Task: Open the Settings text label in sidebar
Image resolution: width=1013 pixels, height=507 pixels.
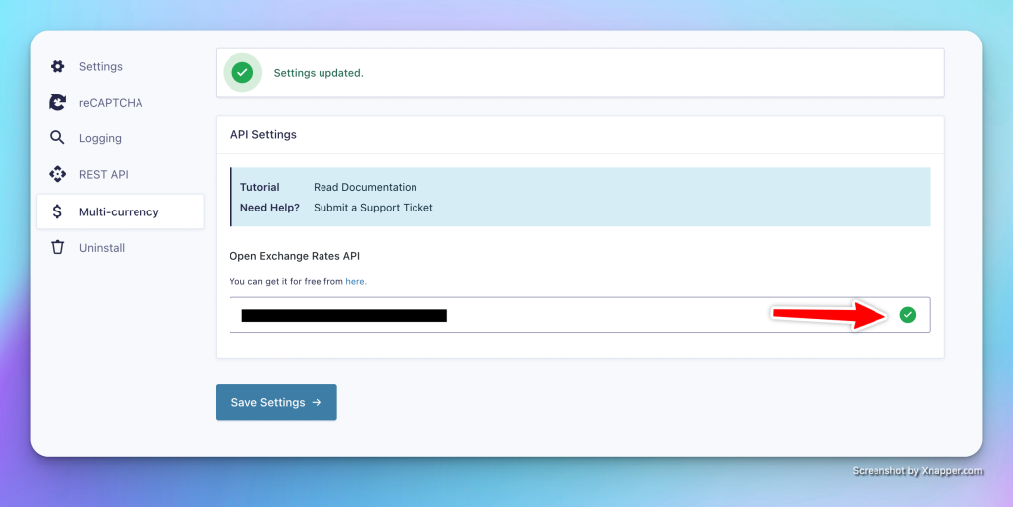Action: (x=101, y=67)
